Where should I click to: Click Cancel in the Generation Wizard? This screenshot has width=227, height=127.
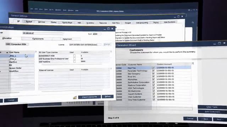(x=190, y=119)
